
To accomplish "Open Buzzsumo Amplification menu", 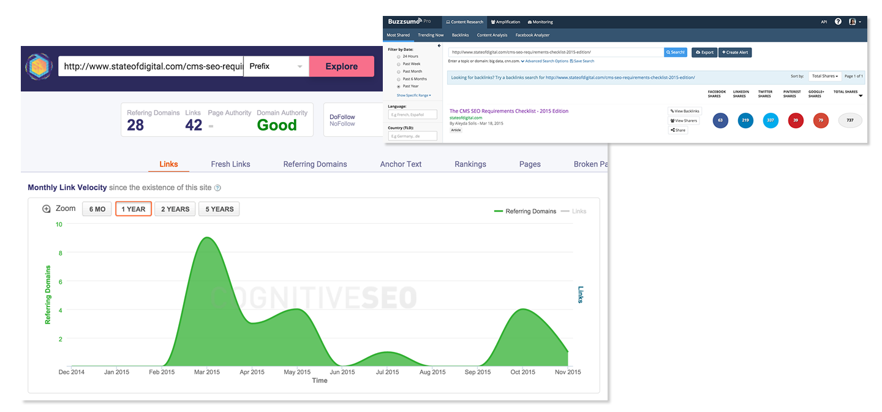I will pyautogui.click(x=505, y=21).
